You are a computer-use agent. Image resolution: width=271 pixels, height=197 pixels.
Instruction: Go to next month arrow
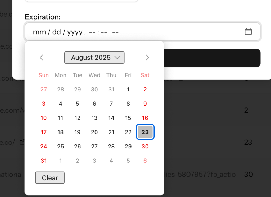coord(147,58)
